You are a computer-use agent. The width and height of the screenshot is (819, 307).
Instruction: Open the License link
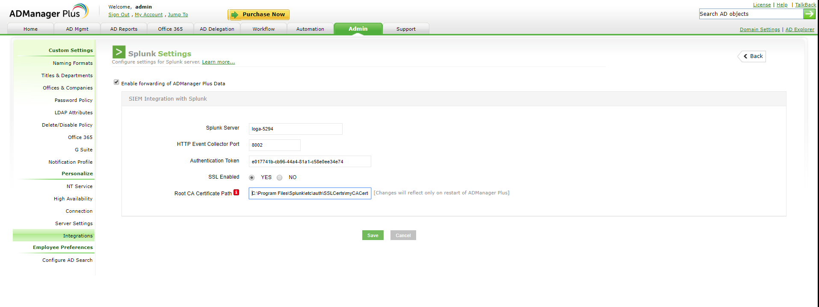[762, 5]
